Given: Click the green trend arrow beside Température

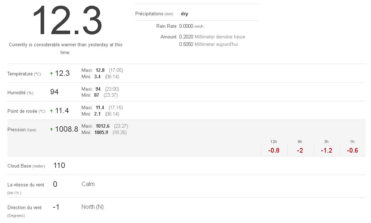Looking at the screenshot, I should coord(51,74).
